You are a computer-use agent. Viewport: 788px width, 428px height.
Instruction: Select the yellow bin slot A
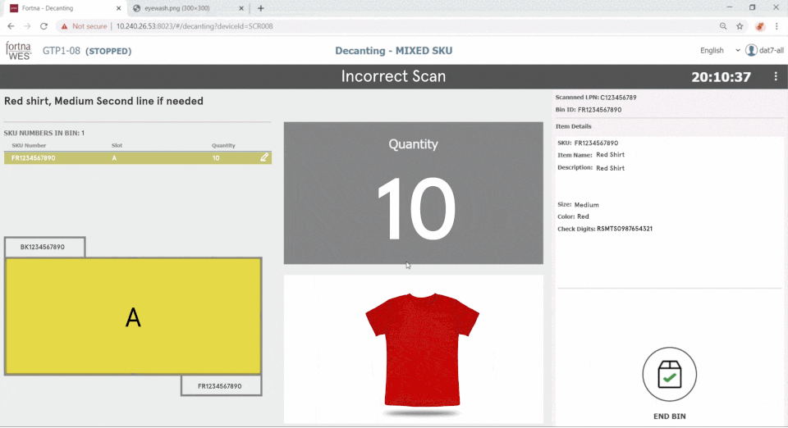133,316
